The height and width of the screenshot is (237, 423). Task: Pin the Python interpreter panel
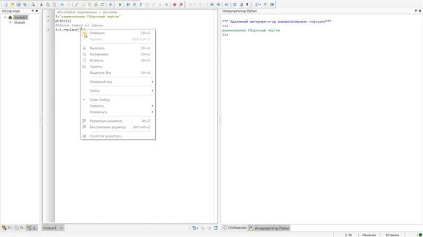tap(416, 11)
